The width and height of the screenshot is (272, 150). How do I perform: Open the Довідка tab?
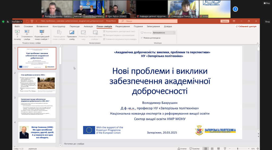pos(168,26)
